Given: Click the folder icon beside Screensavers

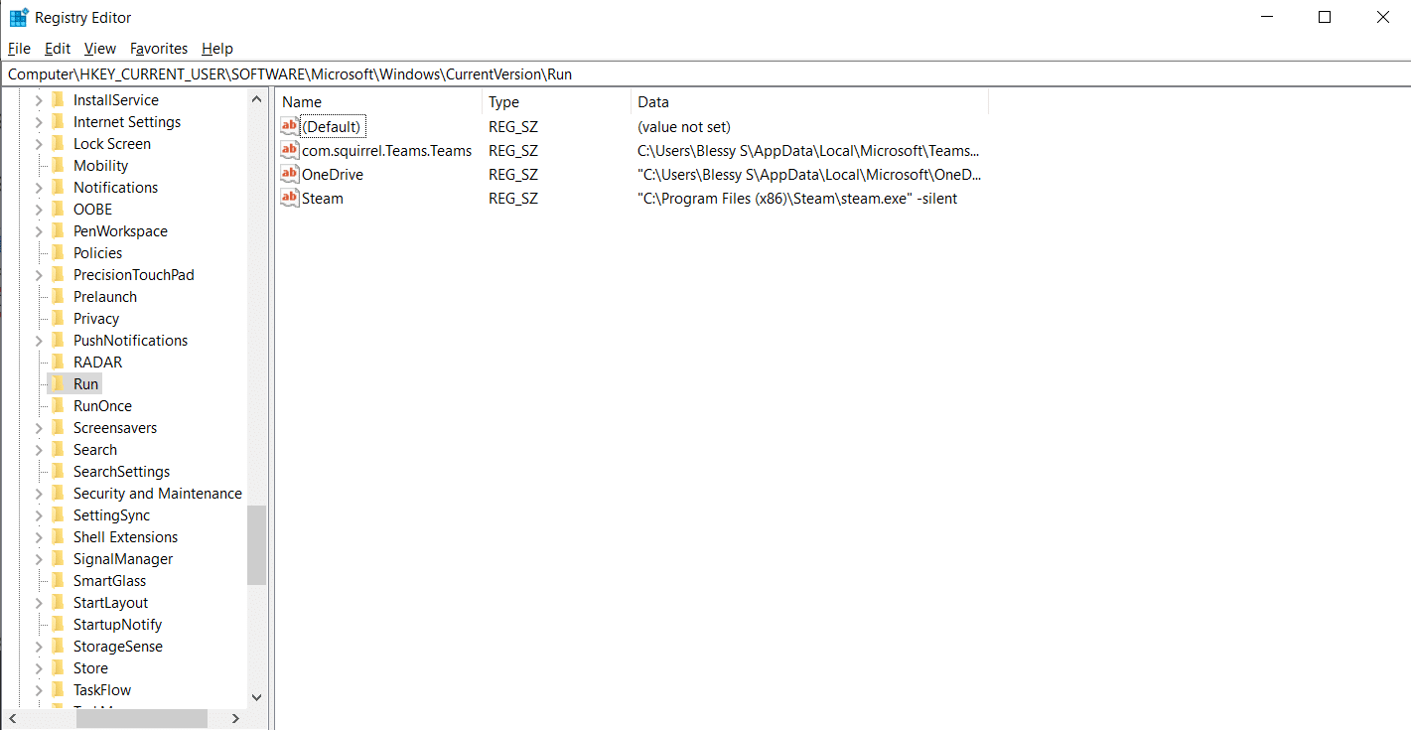Looking at the screenshot, I should tap(58, 428).
